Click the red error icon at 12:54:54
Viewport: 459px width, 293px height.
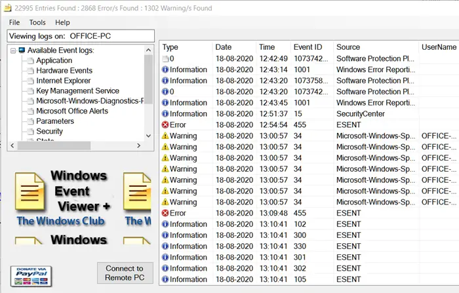[165, 125]
